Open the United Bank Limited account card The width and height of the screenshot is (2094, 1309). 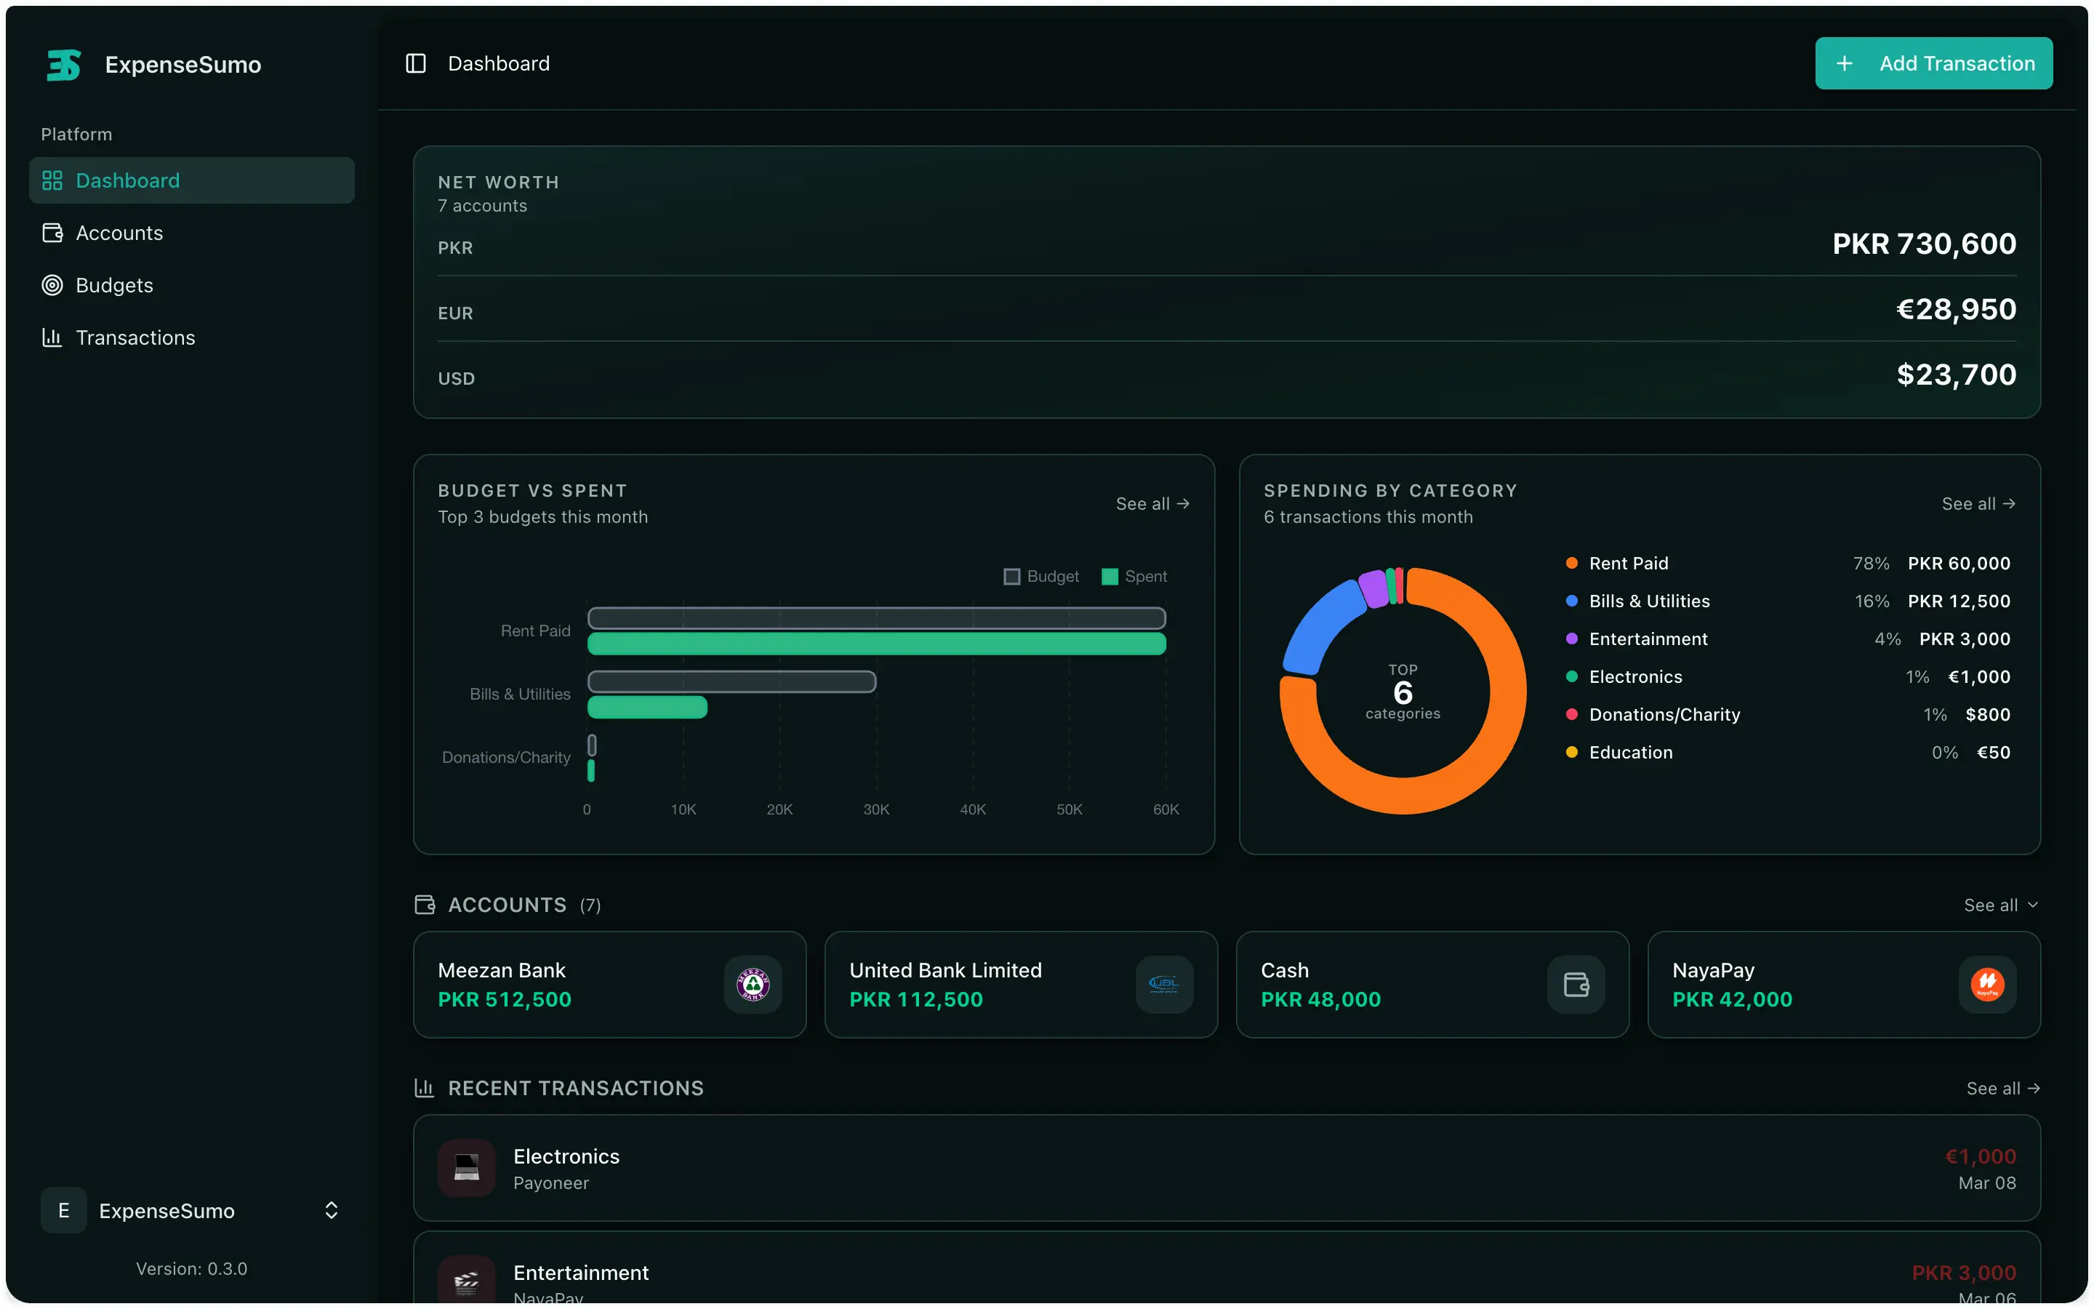[1021, 985]
